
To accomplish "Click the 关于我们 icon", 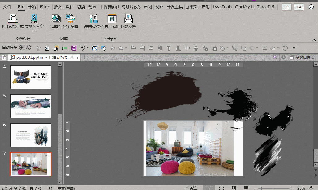I will (112, 19).
